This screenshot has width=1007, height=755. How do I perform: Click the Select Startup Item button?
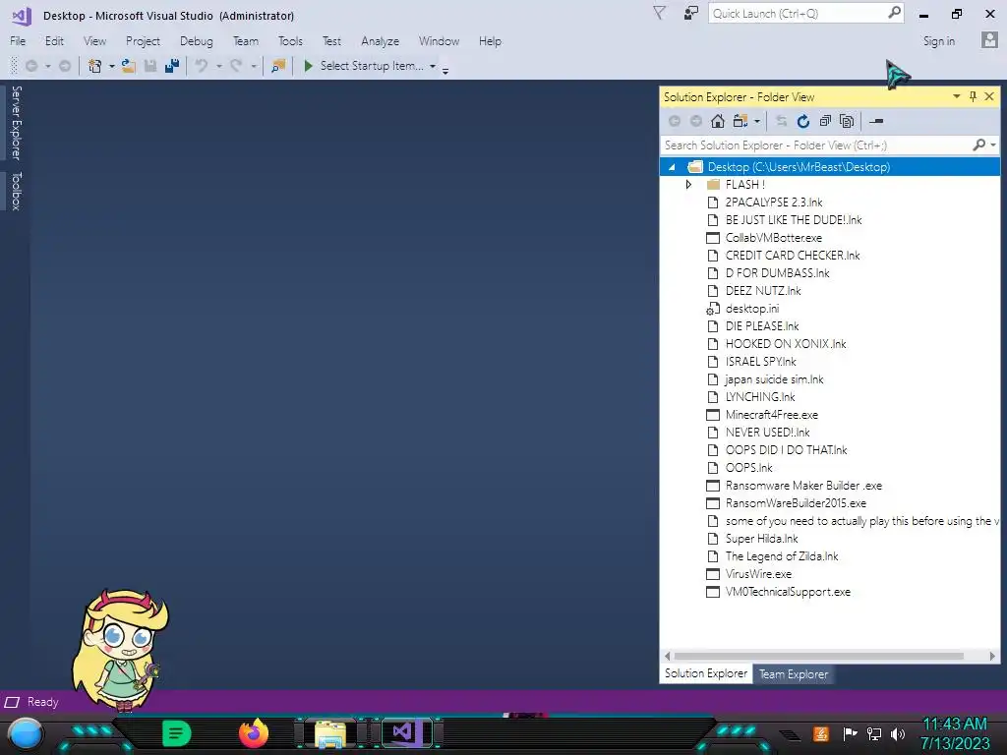371,66
